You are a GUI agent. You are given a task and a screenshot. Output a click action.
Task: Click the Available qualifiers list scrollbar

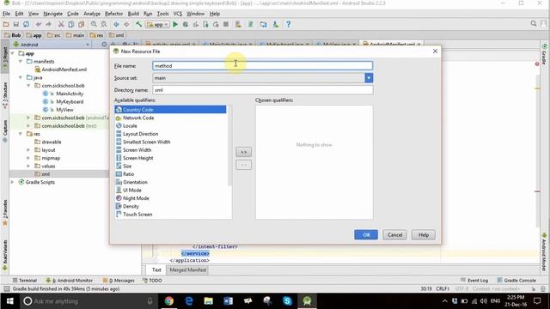(x=229, y=145)
